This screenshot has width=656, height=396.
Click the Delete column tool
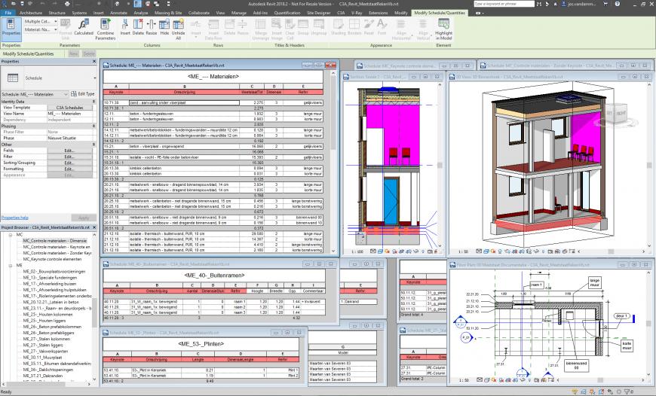click(138, 28)
